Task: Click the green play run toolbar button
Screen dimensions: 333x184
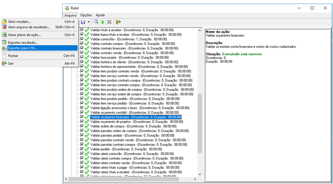Action: 103,22
